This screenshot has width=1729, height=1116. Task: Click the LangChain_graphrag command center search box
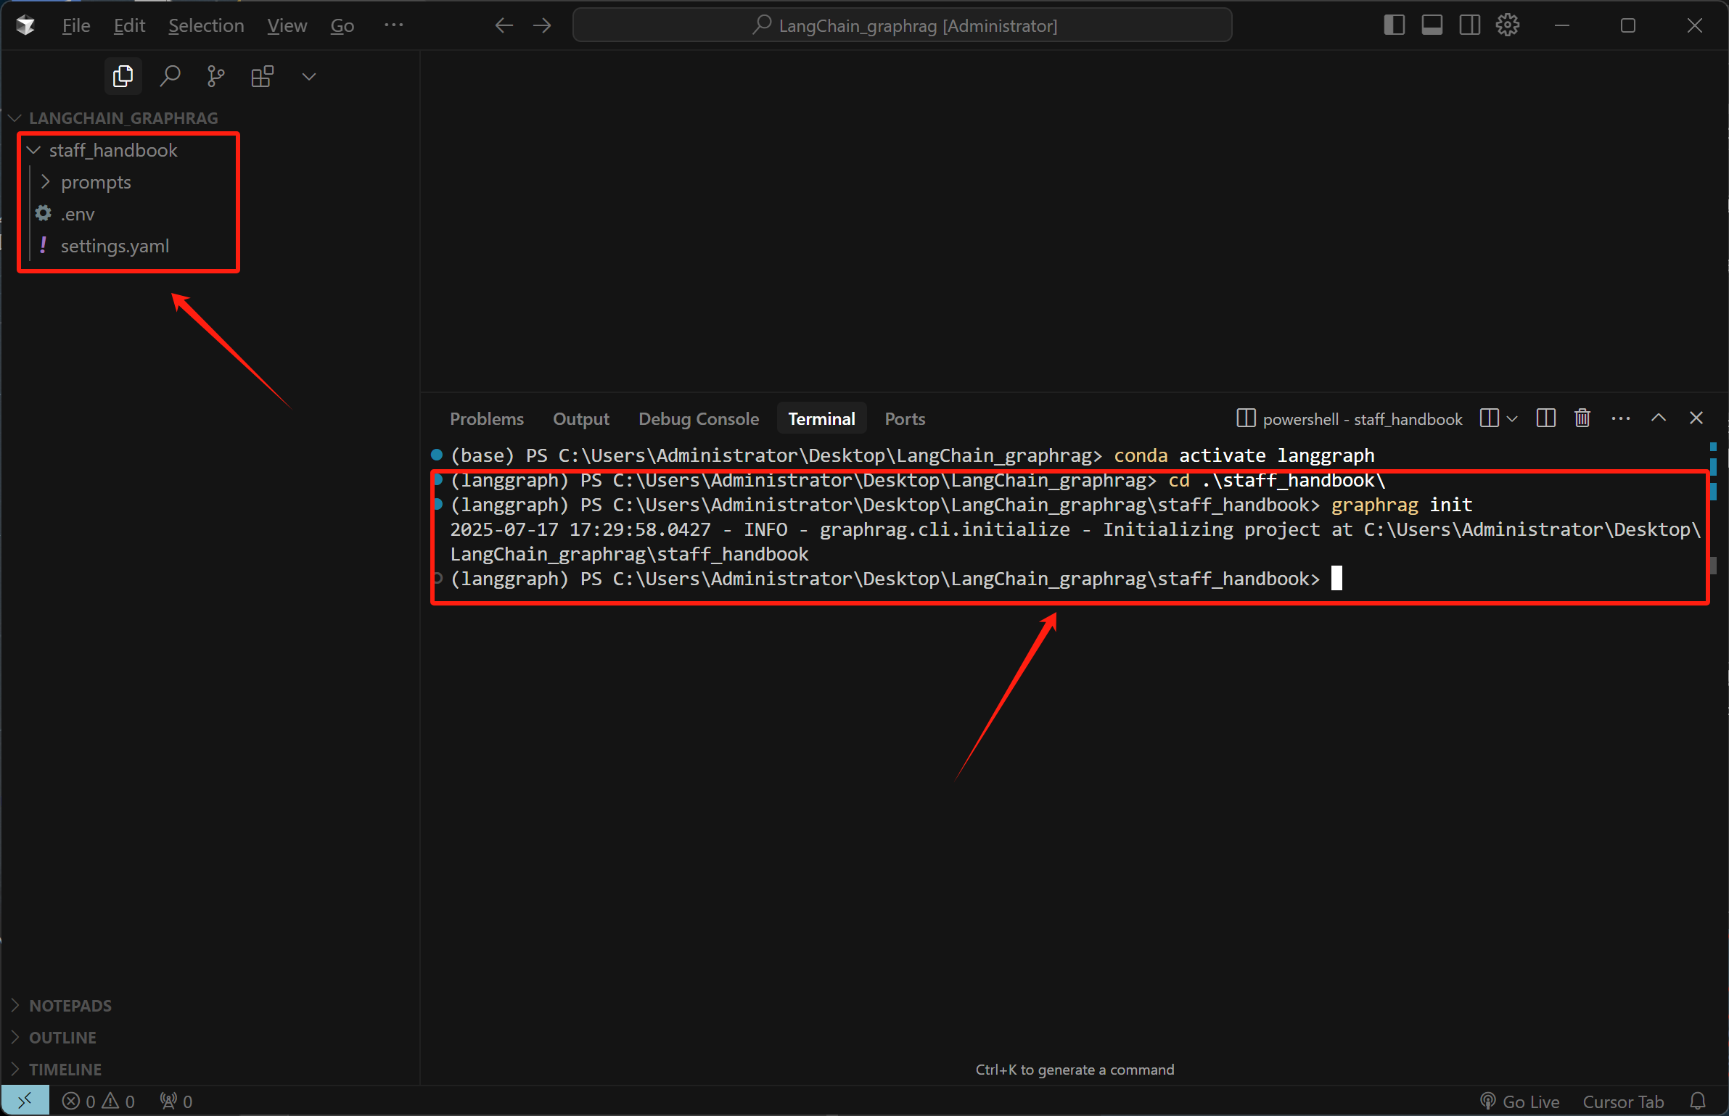click(903, 25)
